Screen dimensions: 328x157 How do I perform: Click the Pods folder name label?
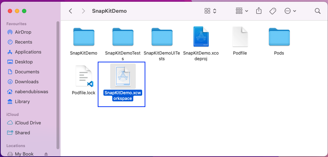click(x=279, y=53)
